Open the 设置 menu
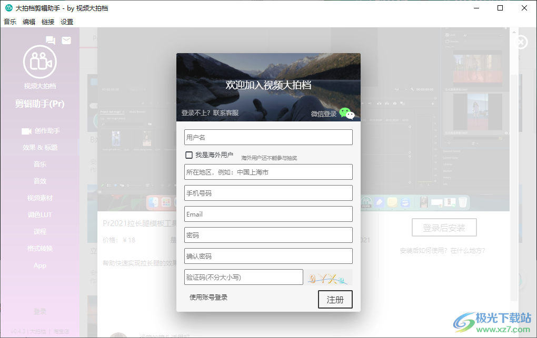 [67, 22]
